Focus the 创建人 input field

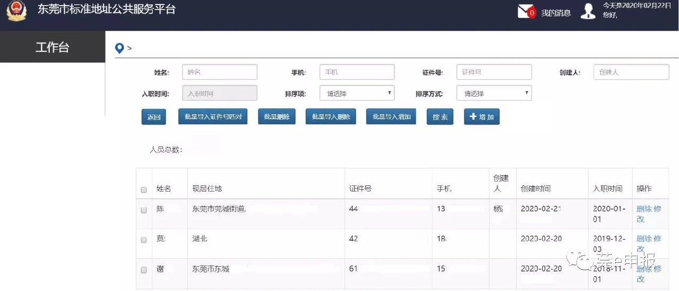[x=631, y=72]
